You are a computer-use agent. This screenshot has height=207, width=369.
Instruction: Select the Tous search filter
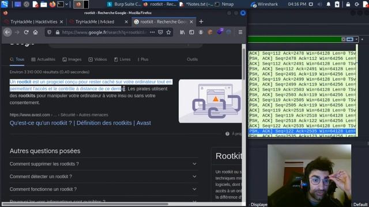click(17, 60)
